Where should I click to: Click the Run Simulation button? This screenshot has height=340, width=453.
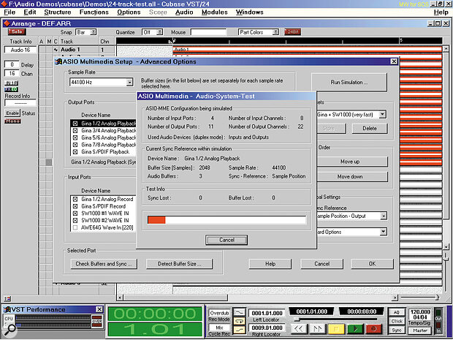[x=349, y=83]
